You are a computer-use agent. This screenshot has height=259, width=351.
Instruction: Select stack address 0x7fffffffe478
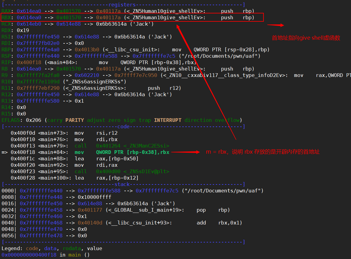pyautogui.click(x=41, y=236)
